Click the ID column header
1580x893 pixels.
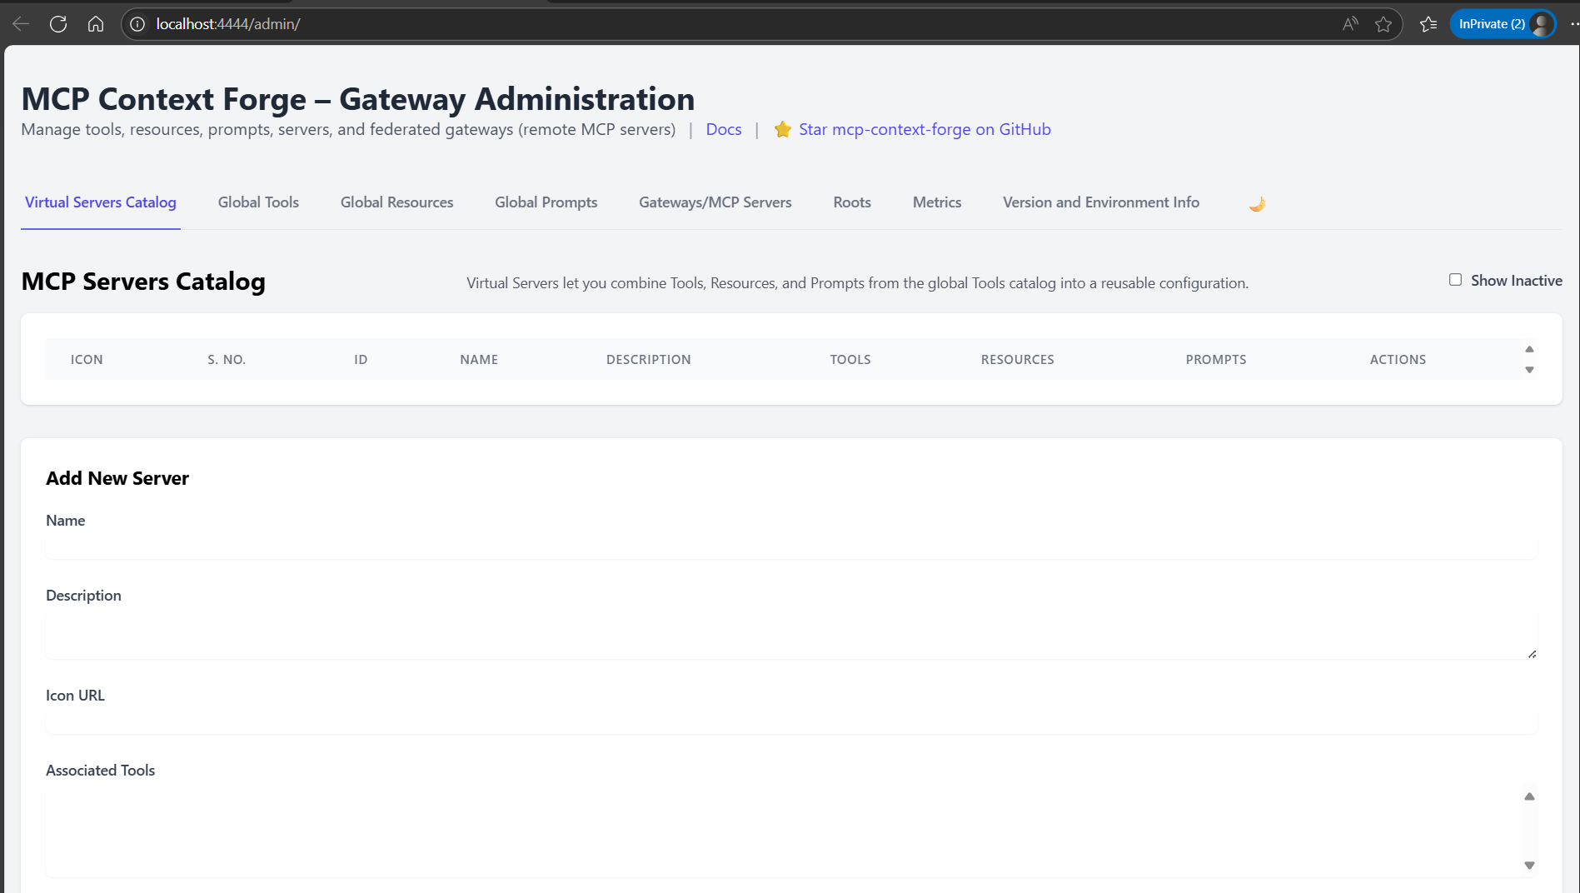click(x=361, y=360)
